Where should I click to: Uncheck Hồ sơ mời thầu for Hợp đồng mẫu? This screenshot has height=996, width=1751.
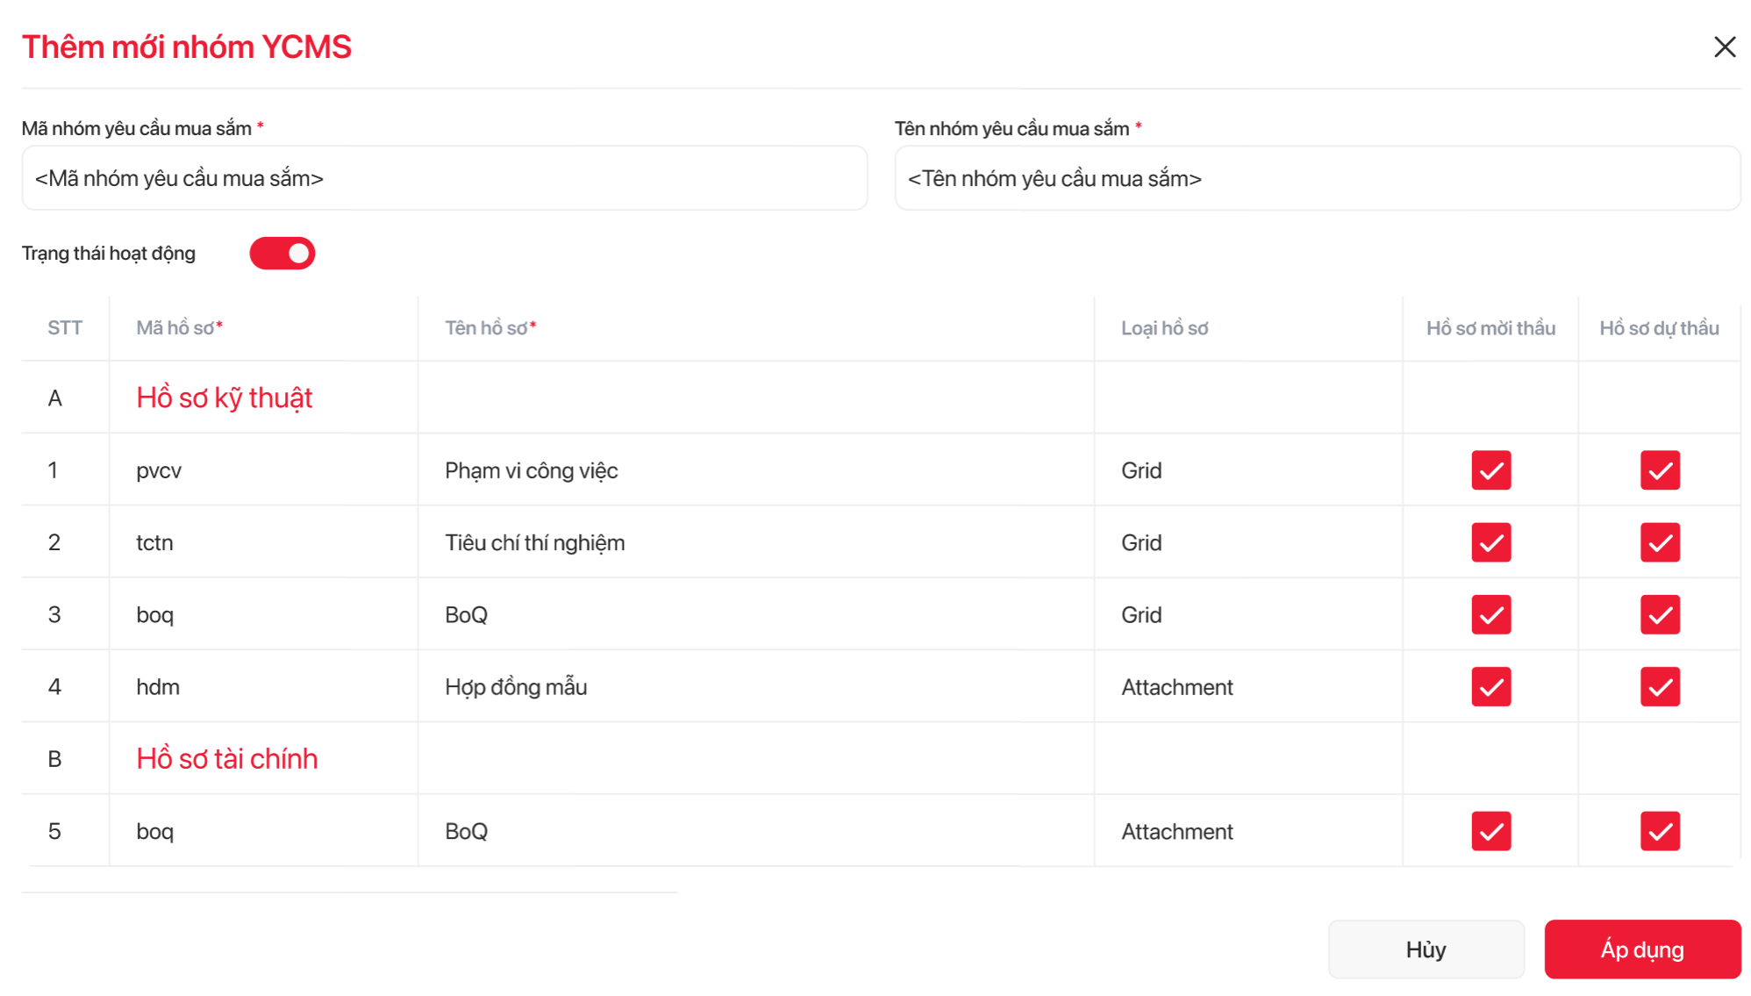1490,686
